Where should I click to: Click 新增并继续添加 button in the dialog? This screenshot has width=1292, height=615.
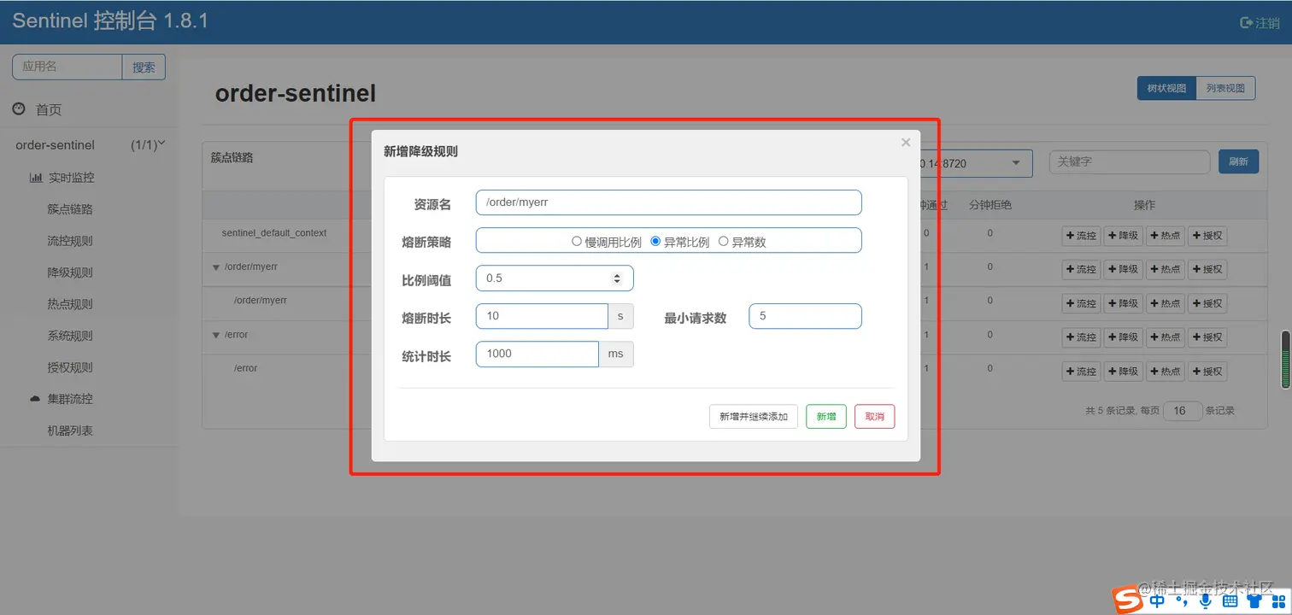click(754, 417)
